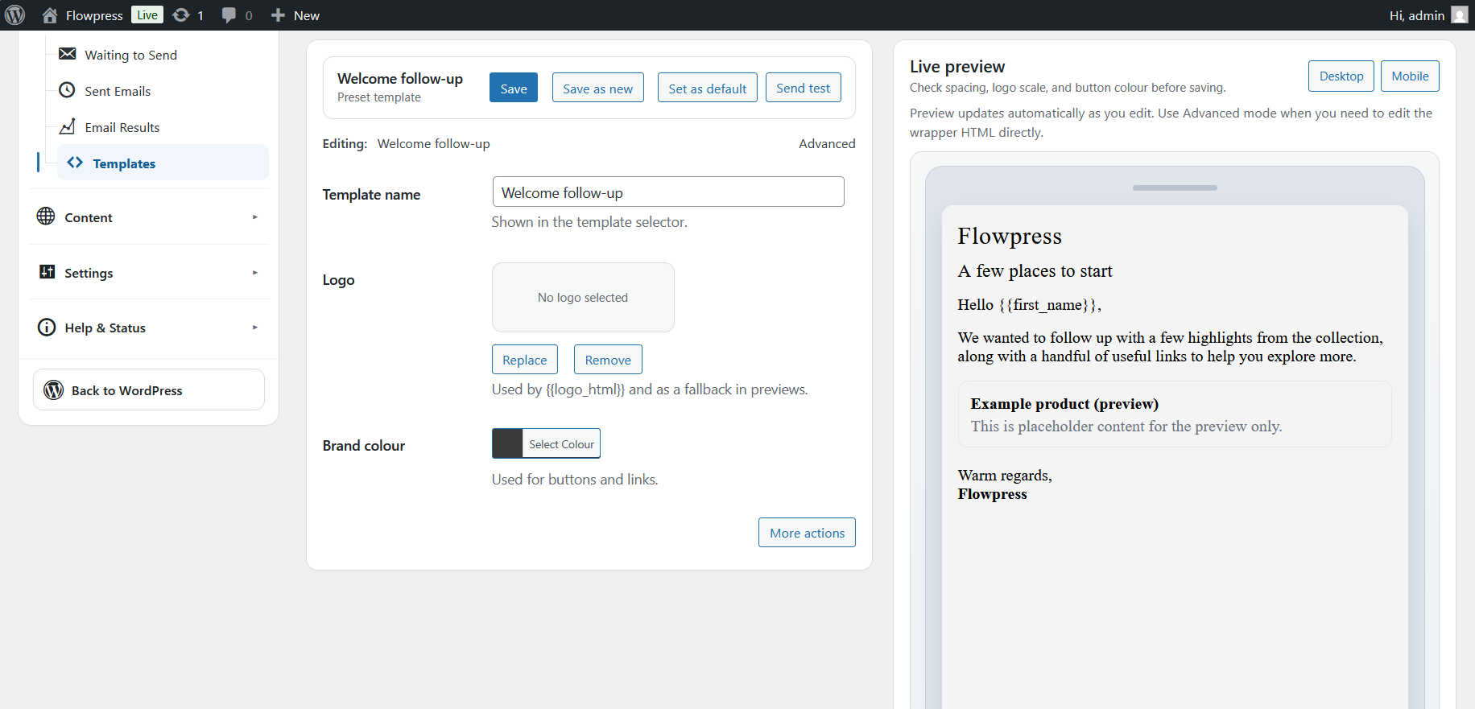Click the Hi, admin account menu
This screenshot has height=709, width=1475.
tap(1427, 15)
